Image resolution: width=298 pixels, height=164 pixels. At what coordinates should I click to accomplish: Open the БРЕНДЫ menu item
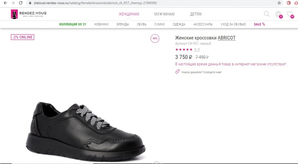tap(123, 24)
